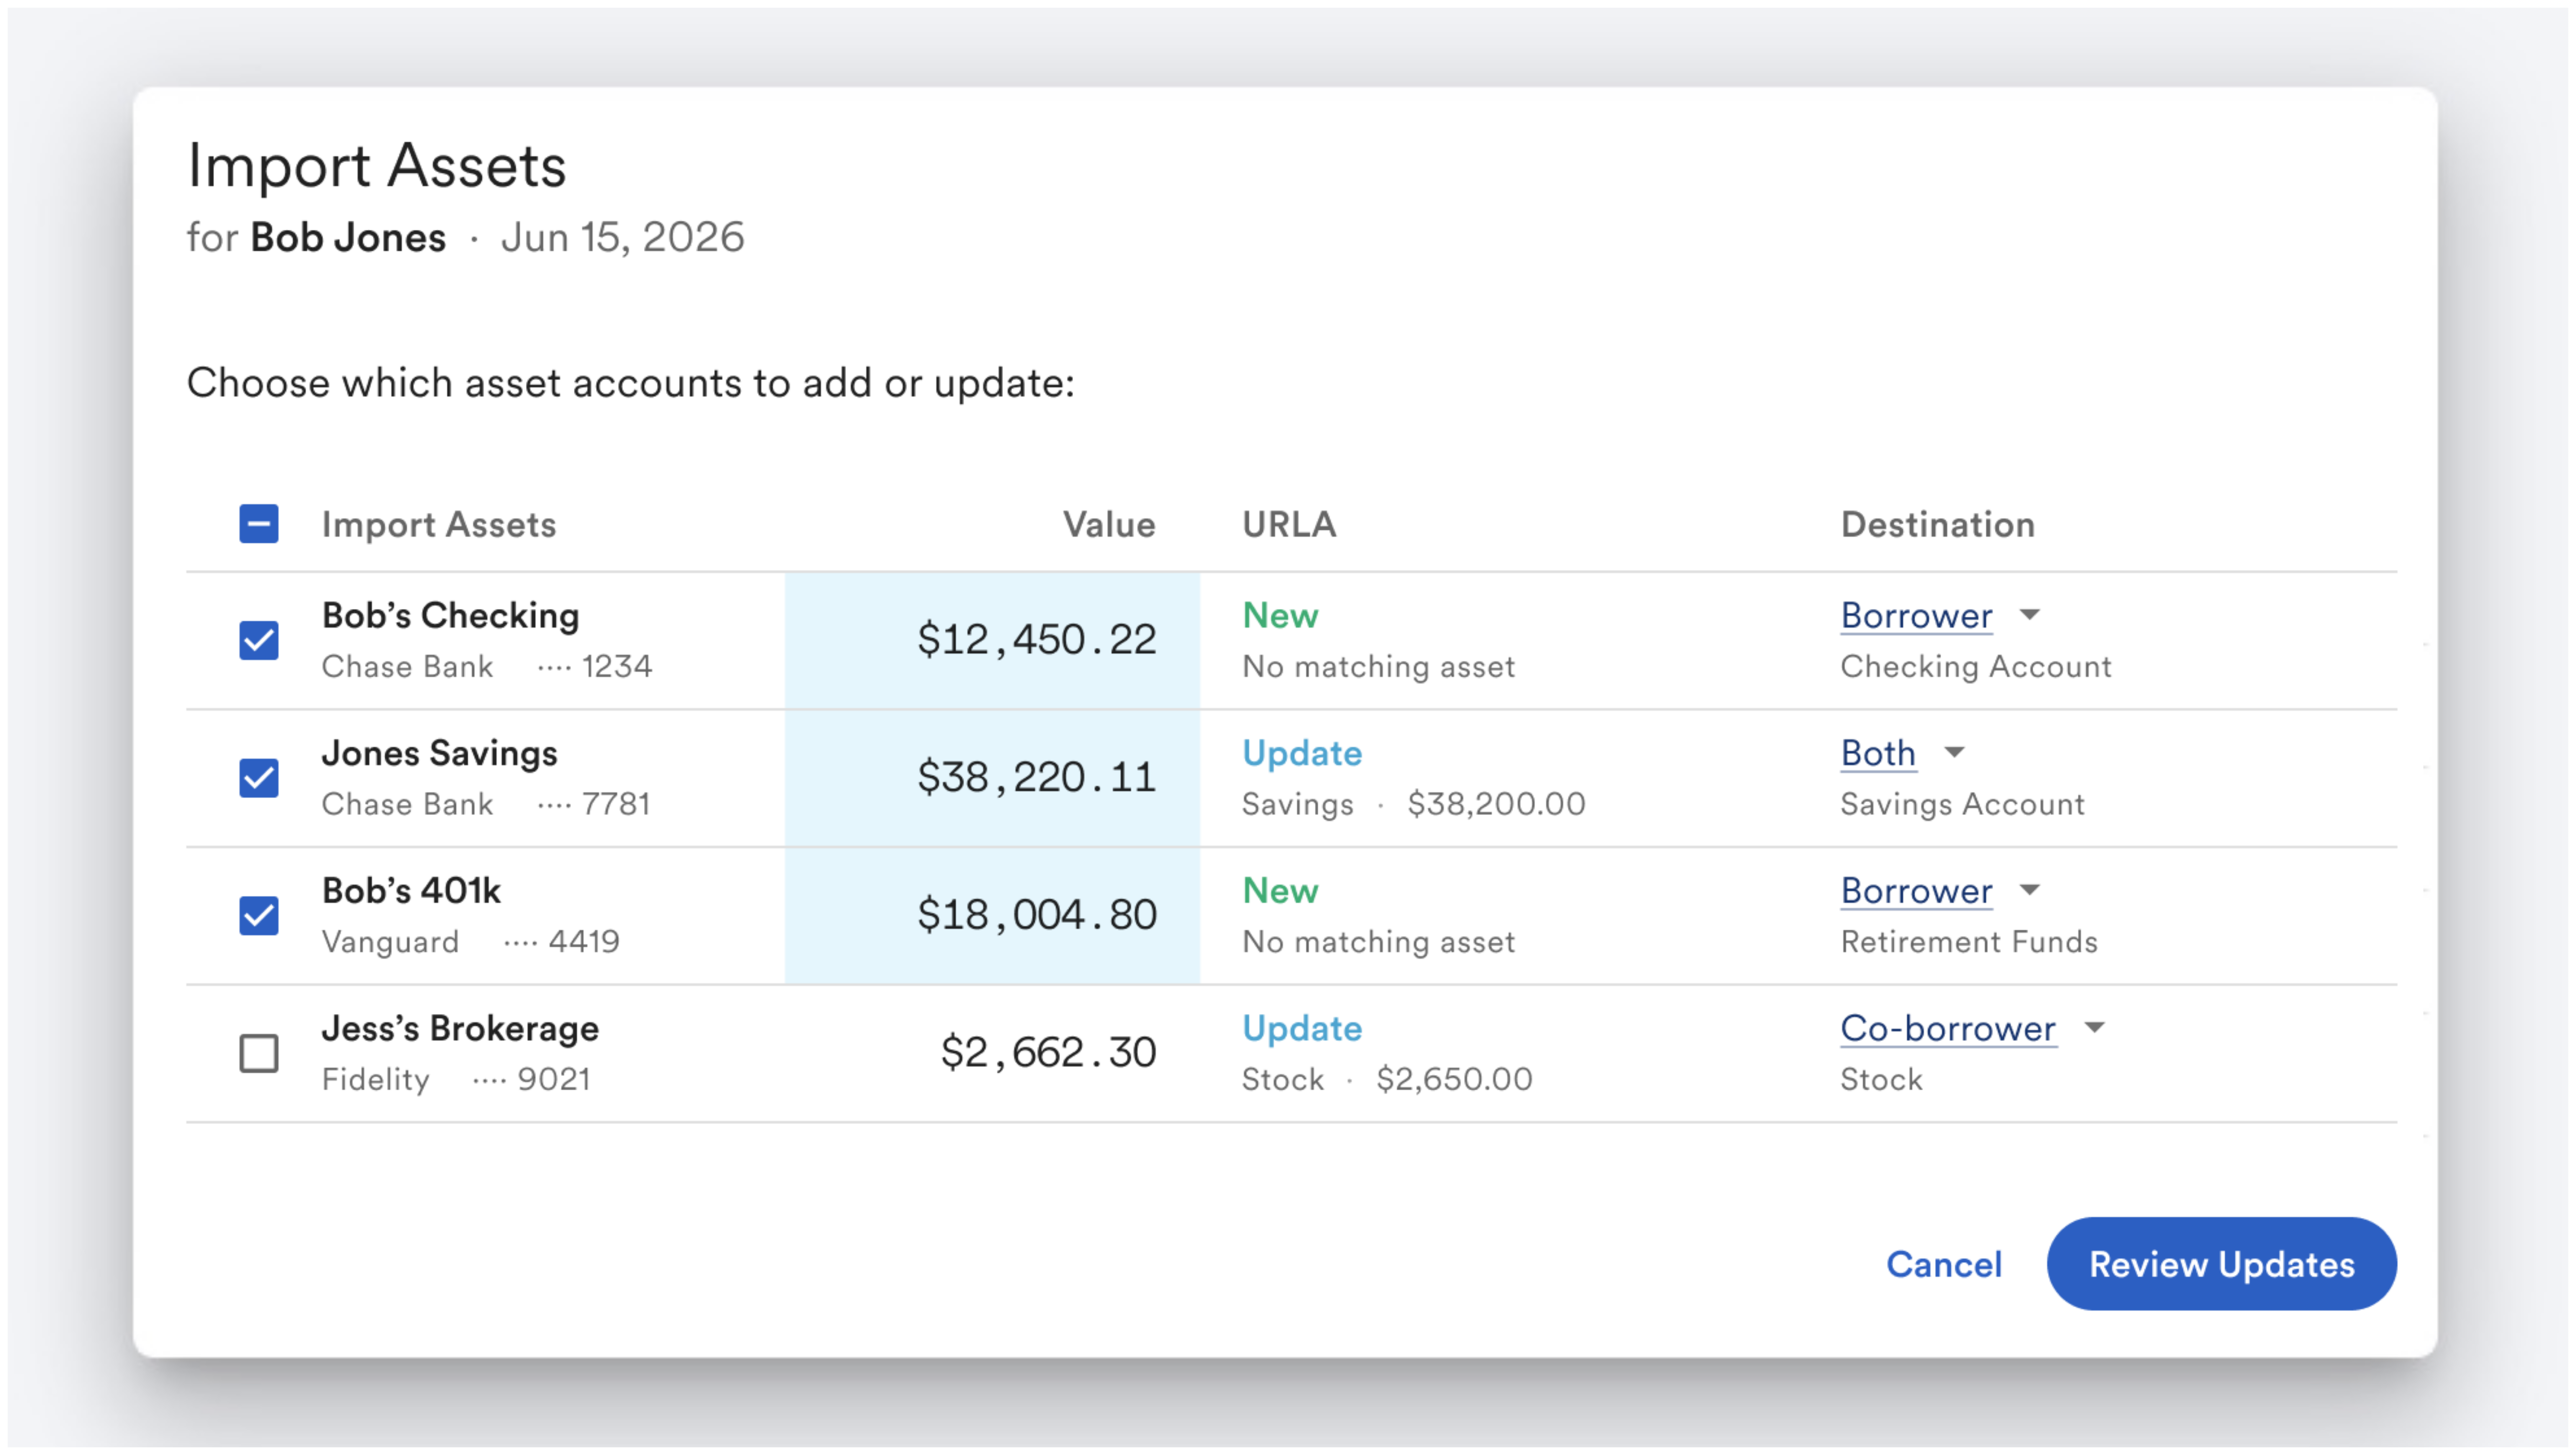Click the Borrower link for Retirement Funds
The height and width of the screenshot is (1455, 2576).
point(1916,891)
